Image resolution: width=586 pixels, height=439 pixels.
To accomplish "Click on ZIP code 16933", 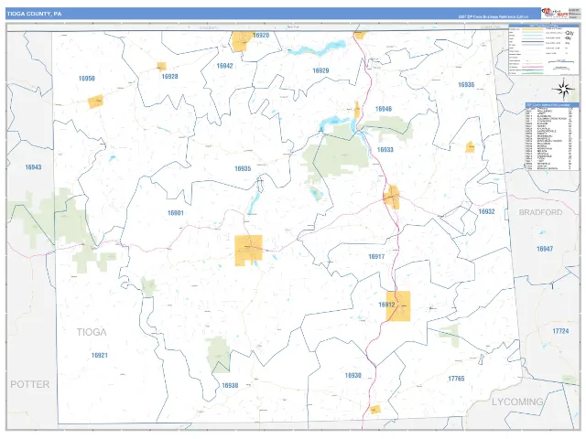I will click(x=385, y=150).
